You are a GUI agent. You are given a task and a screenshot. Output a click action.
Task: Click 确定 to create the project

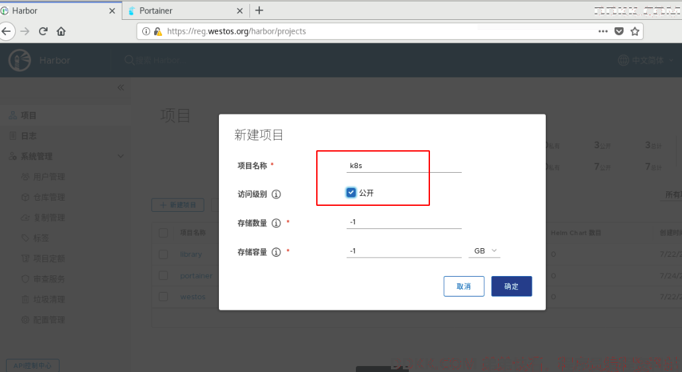pos(511,287)
